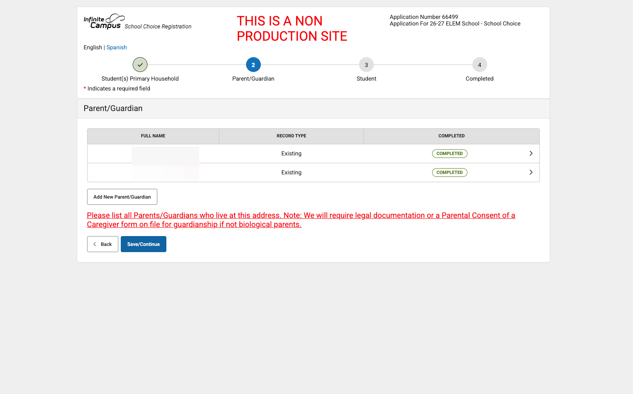Click the COMPLETED column header

(x=451, y=136)
